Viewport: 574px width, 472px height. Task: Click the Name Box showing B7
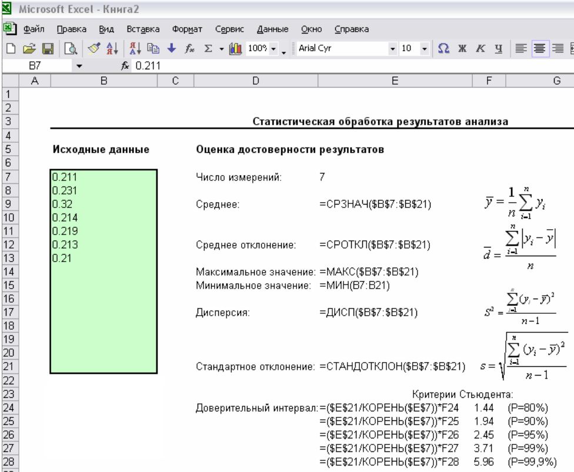tap(37, 66)
